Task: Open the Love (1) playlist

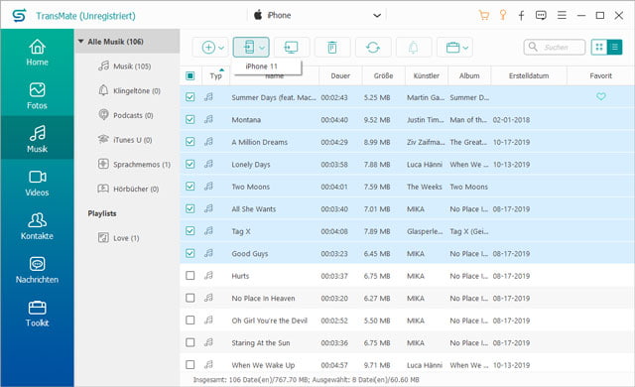Action: click(x=119, y=238)
